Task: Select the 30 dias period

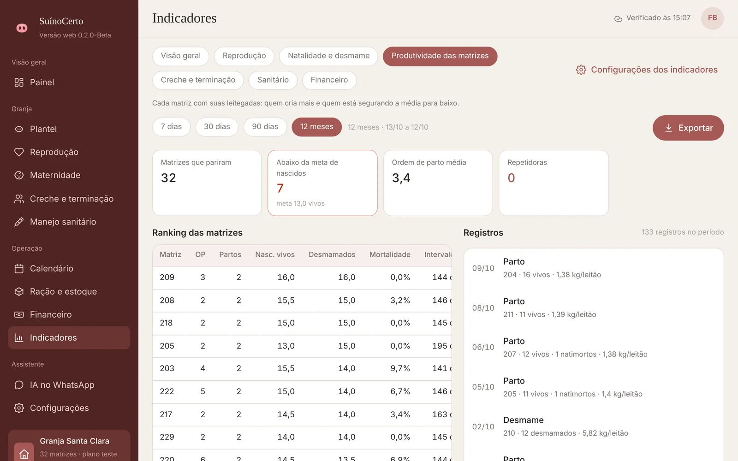Action: (217, 127)
